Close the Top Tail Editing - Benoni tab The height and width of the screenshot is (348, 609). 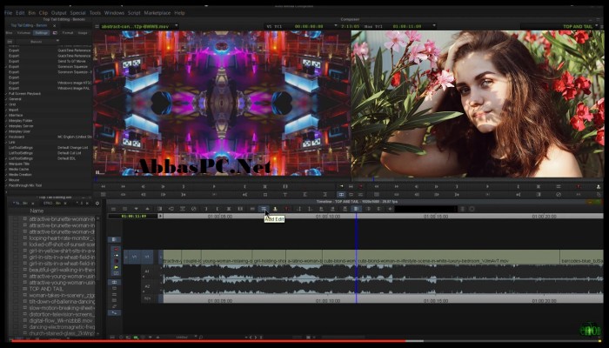point(54,25)
